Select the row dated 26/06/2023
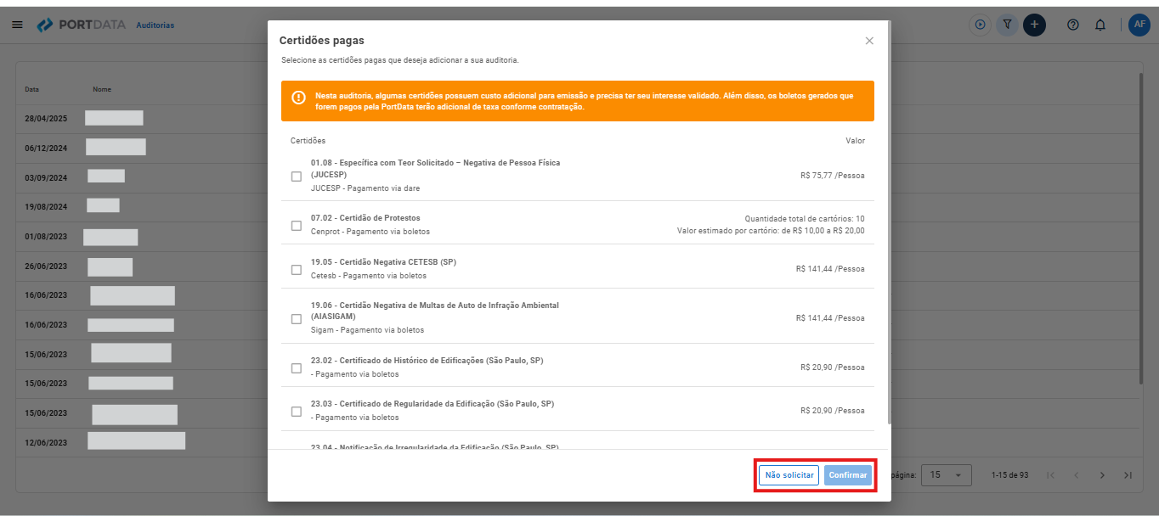Screen dimensions: 1159x516 pos(578,266)
